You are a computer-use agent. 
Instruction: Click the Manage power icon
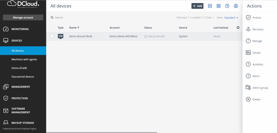pos(248,41)
